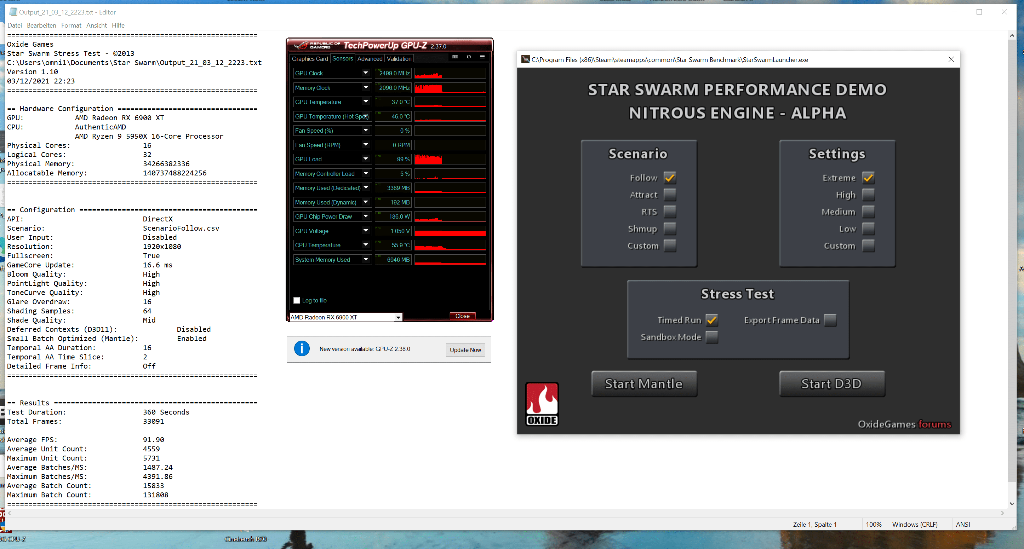The image size is (1024, 549).
Task: Click the ROG logo in GPU-Z header
Action: click(x=301, y=45)
